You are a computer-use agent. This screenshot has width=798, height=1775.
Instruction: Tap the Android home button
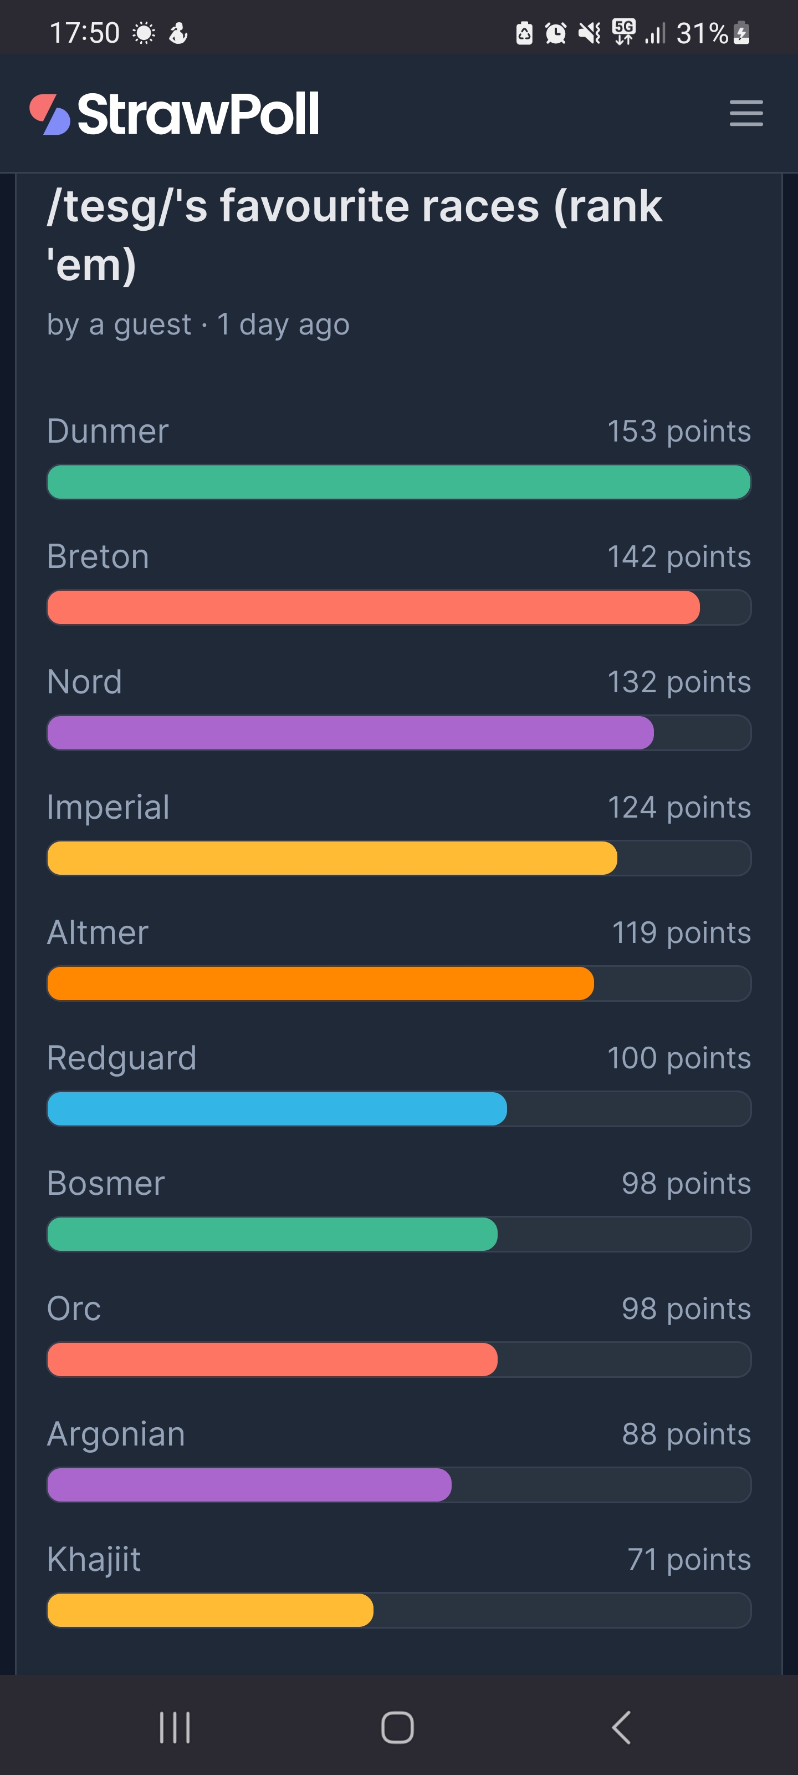(397, 1727)
